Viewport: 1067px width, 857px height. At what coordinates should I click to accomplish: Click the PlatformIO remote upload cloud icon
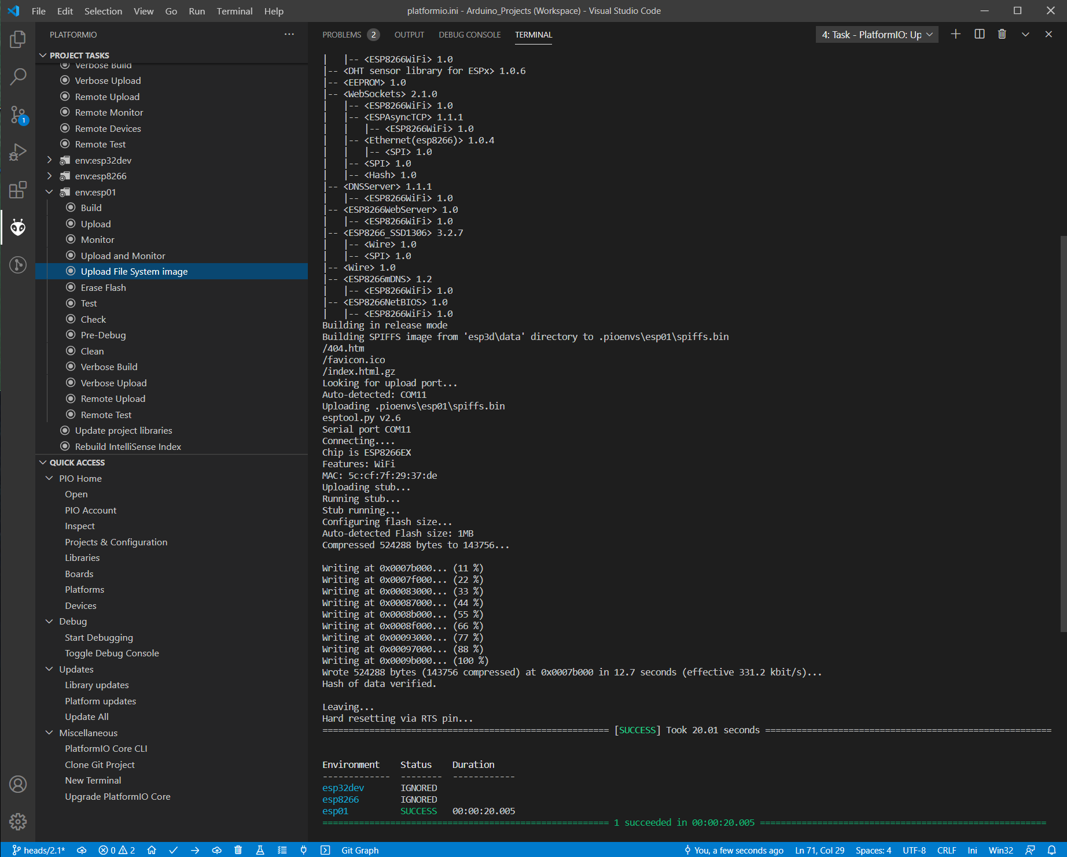[217, 850]
